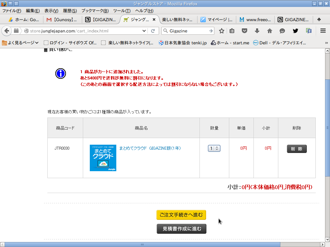
Task: Click the Firefox window menu icon
Action: [x=4, y=4]
